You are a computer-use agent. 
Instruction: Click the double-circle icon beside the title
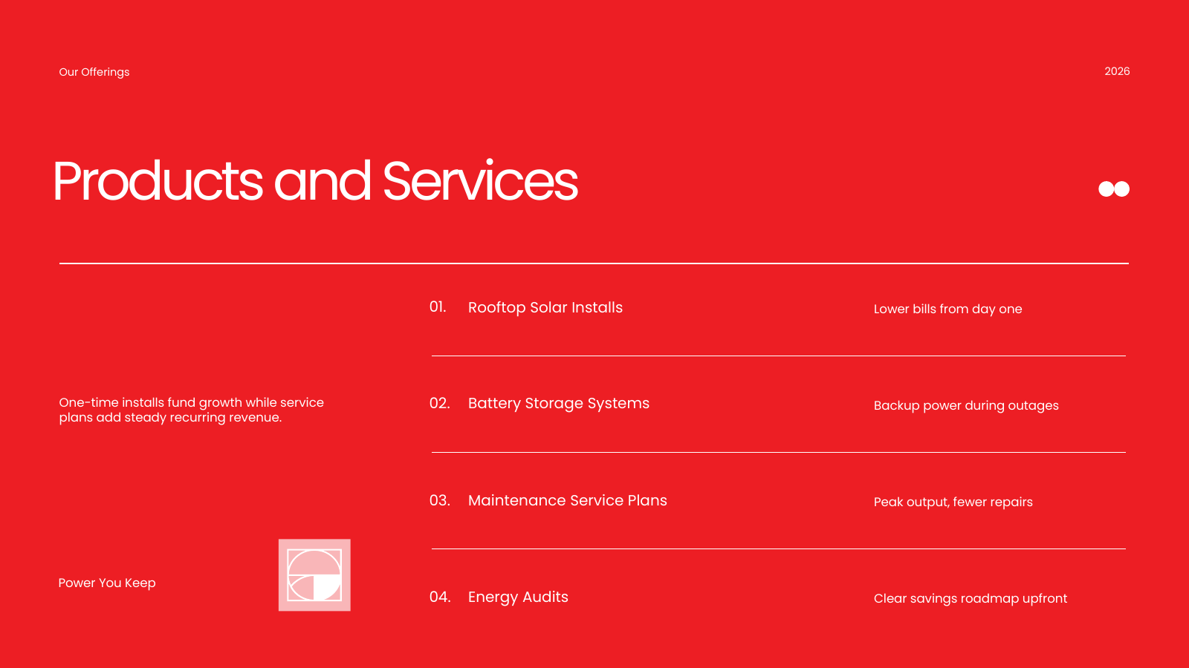(1114, 189)
